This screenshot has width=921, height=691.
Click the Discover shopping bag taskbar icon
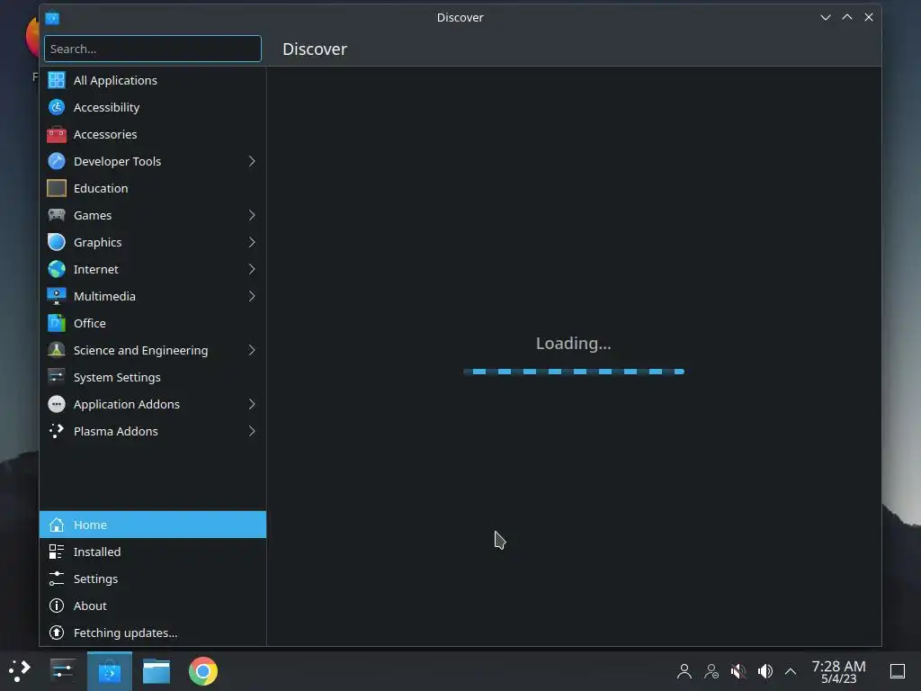coord(109,671)
